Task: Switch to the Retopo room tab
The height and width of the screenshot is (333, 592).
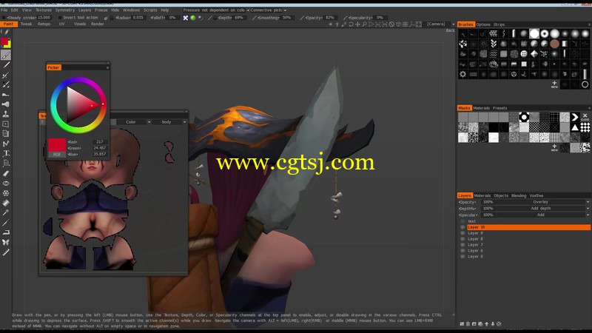Action: coord(44,24)
